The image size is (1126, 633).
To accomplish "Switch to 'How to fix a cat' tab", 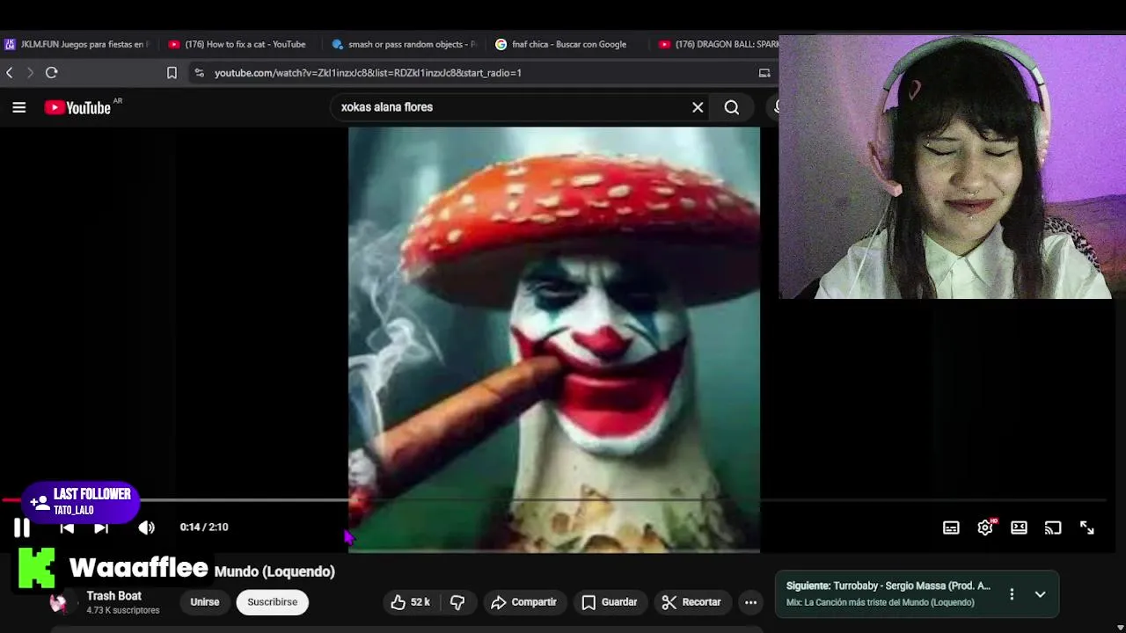I will point(238,44).
